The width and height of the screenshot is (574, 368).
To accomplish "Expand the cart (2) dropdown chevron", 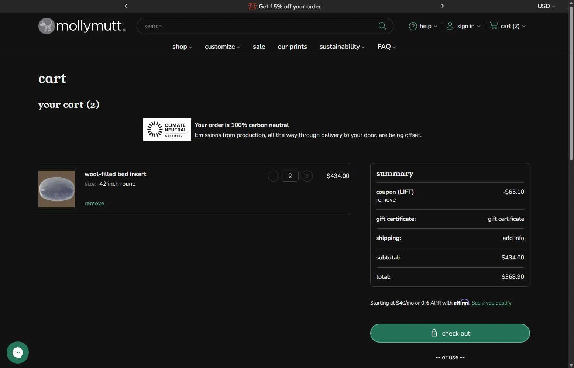I will [524, 27].
